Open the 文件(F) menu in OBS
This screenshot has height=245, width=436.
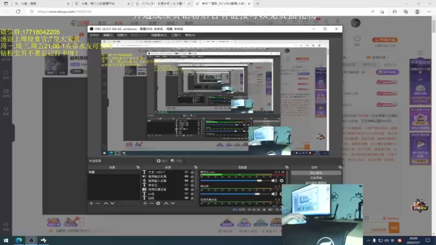pos(94,35)
